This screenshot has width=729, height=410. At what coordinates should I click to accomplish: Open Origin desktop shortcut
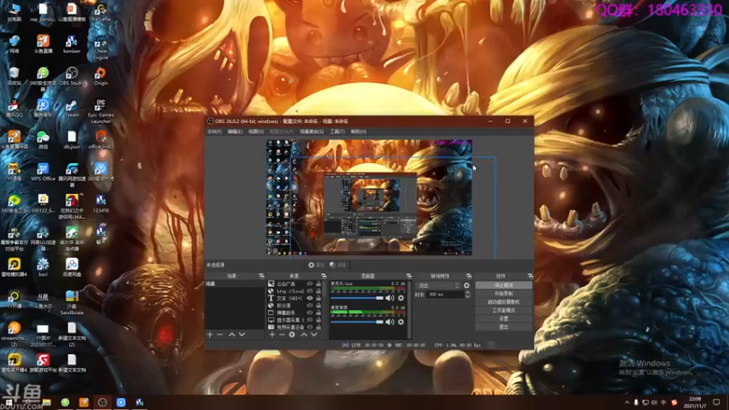pos(100,77)
